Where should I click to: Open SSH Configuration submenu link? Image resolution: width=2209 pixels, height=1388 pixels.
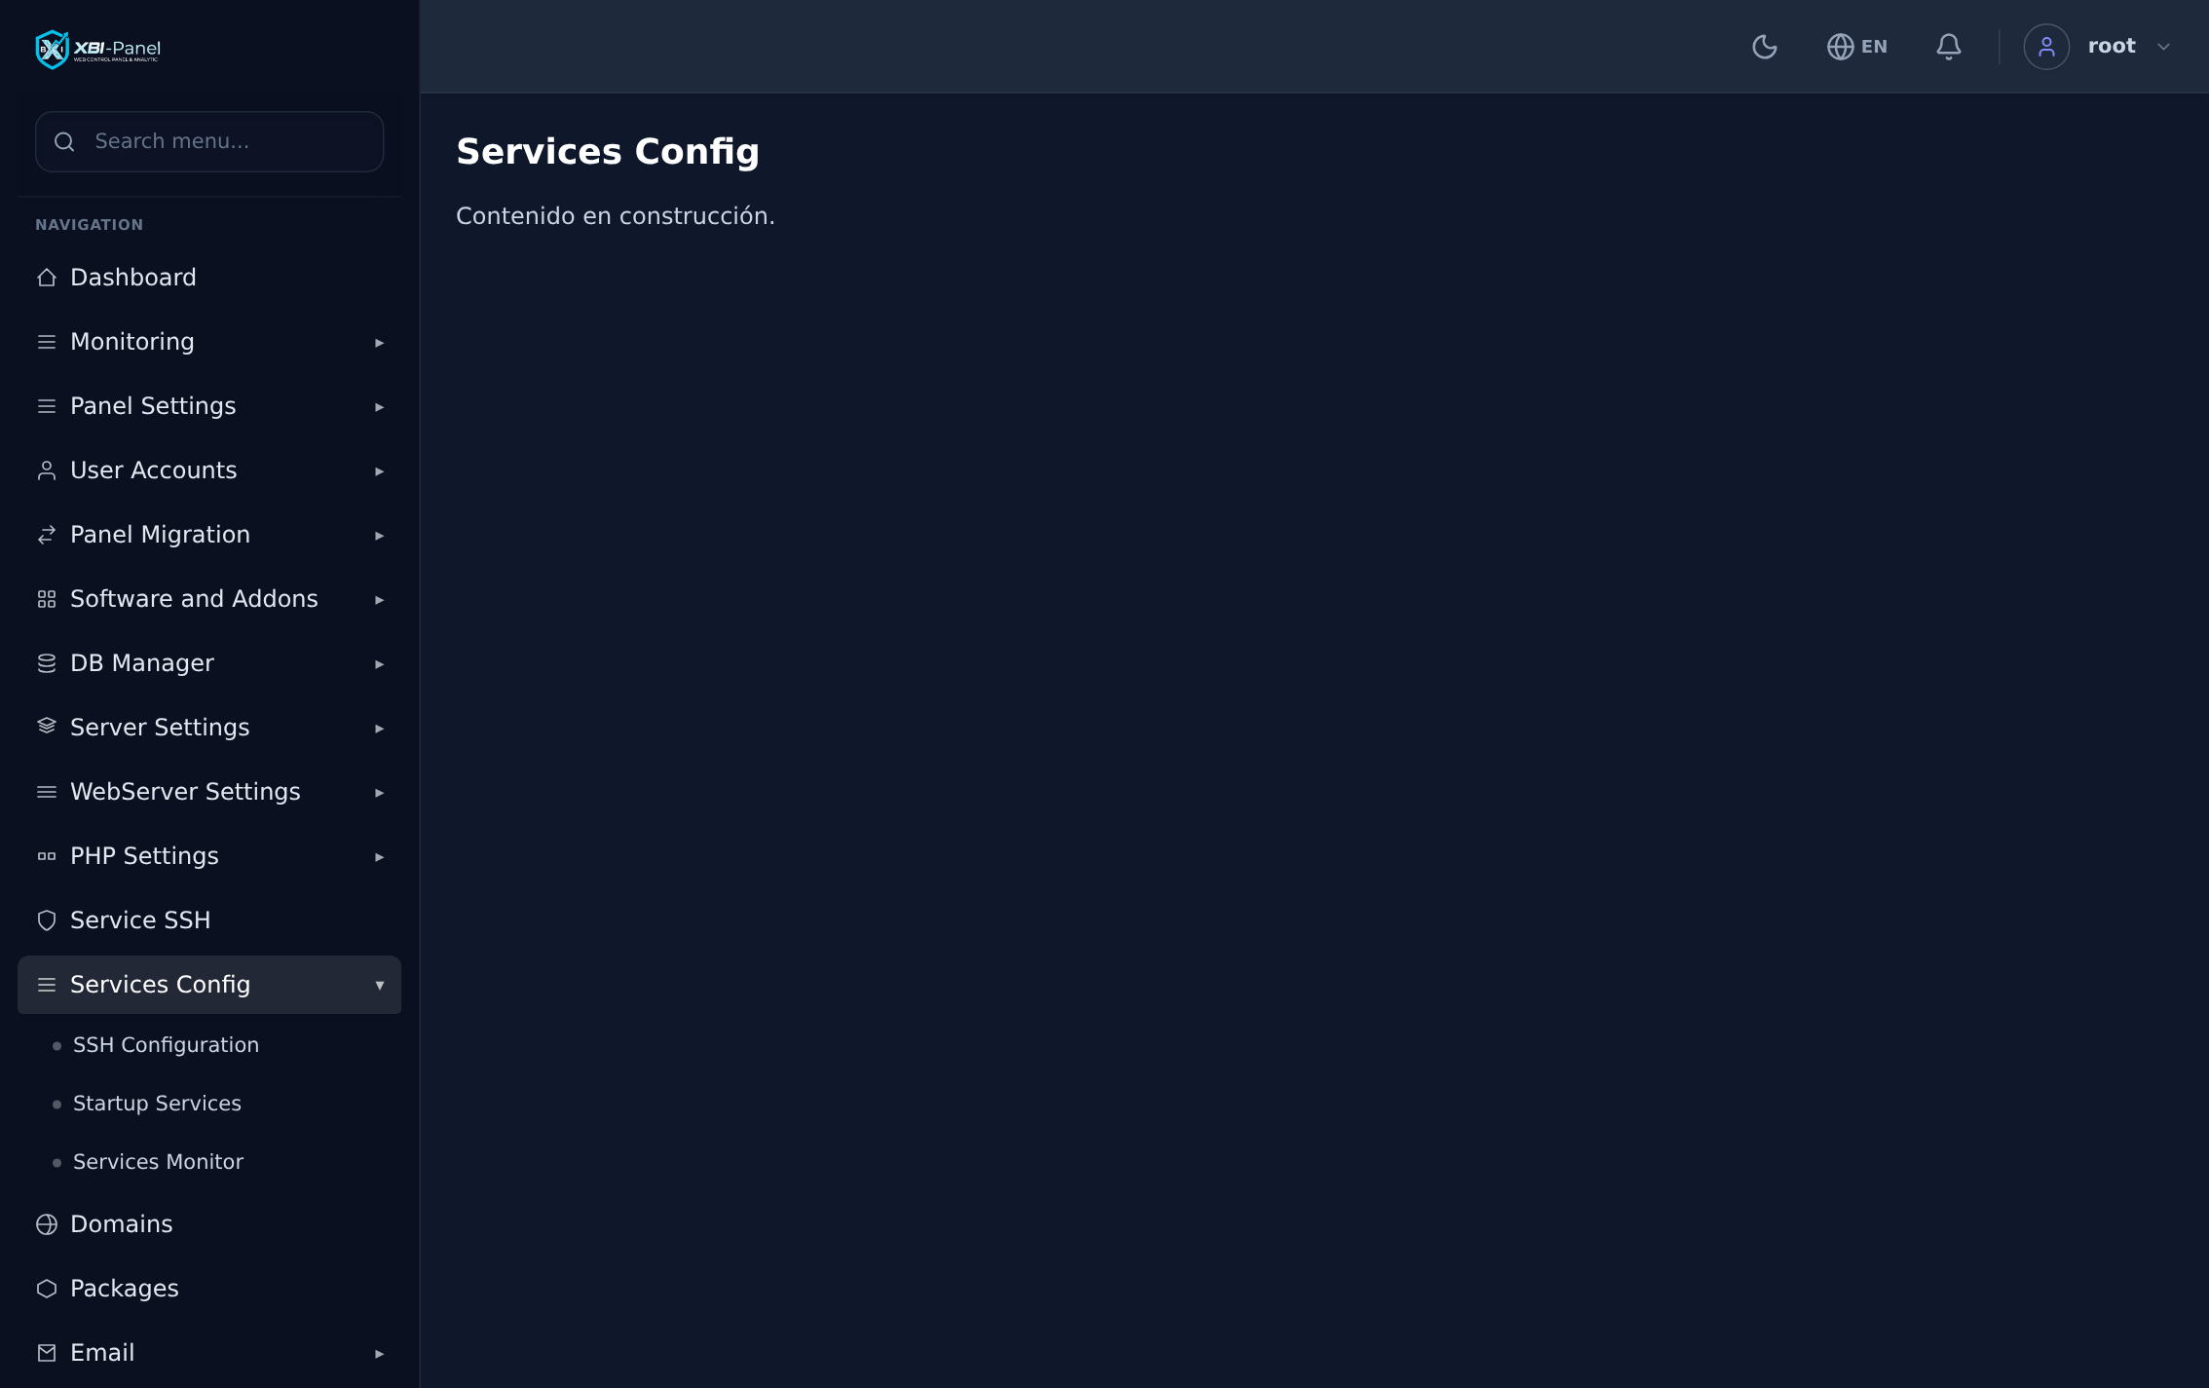166,1045
